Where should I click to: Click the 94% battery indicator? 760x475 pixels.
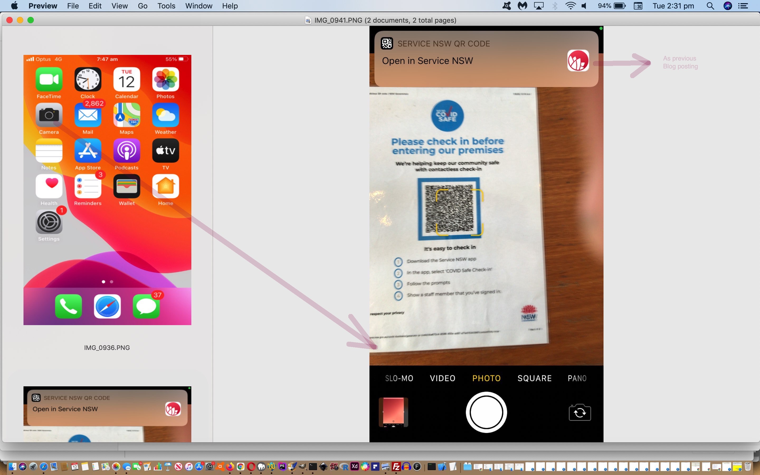(x=611, y=6)
